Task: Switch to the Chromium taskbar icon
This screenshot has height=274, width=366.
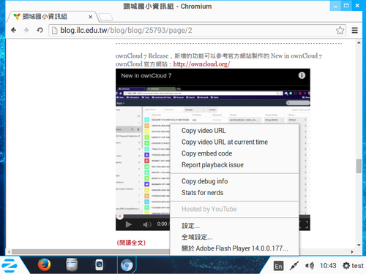Action: (127, 265)
